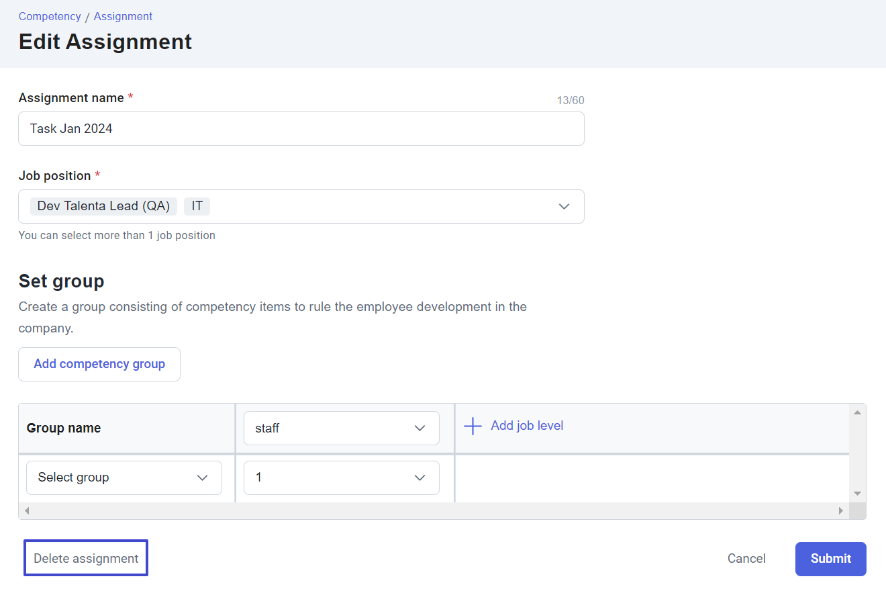Viewport: 886px width, 591px height.
Task: Select the IT job position tag
Action: tap(197, 206)
